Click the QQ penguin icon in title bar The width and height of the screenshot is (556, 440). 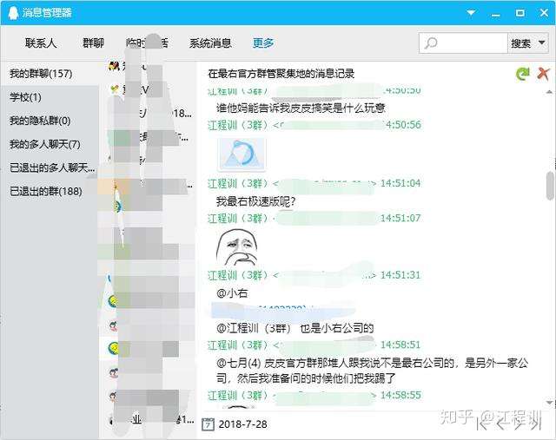pyautogui.click(x=13, y=13)
